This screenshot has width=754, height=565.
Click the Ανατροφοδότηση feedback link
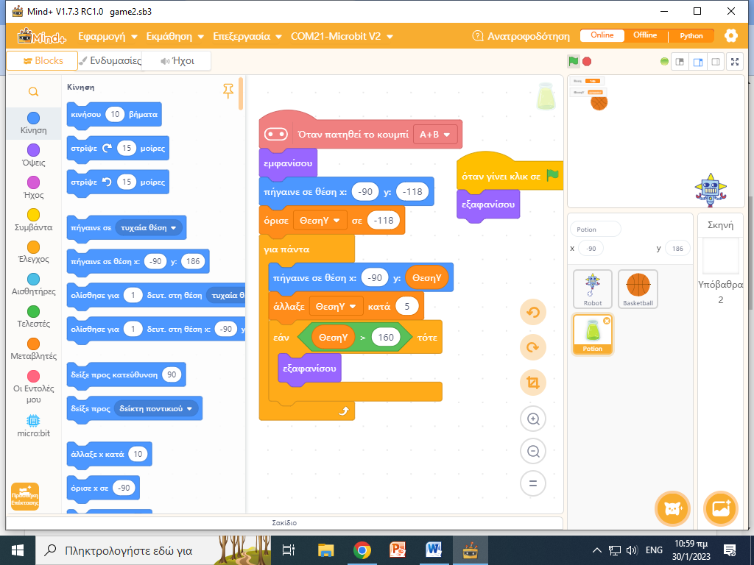pos(522,36)
